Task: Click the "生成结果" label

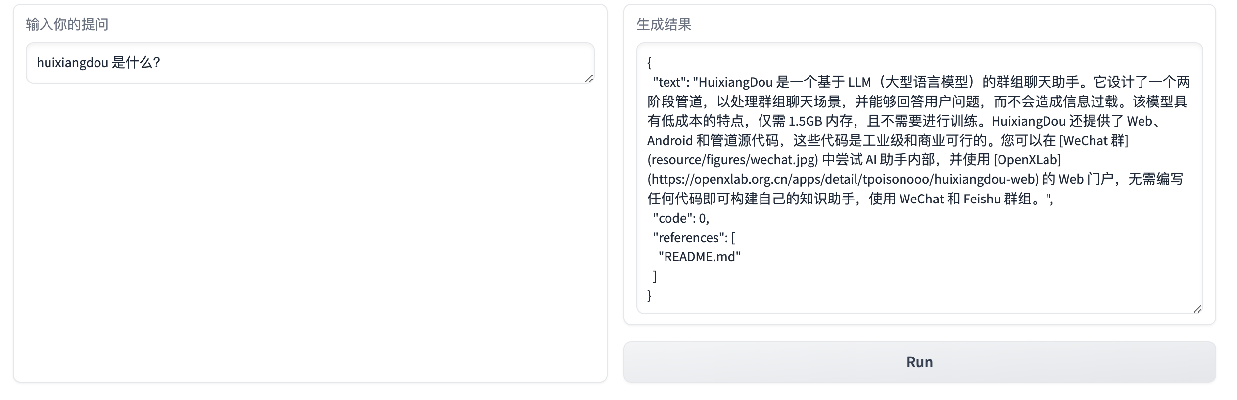Action: 664,24
